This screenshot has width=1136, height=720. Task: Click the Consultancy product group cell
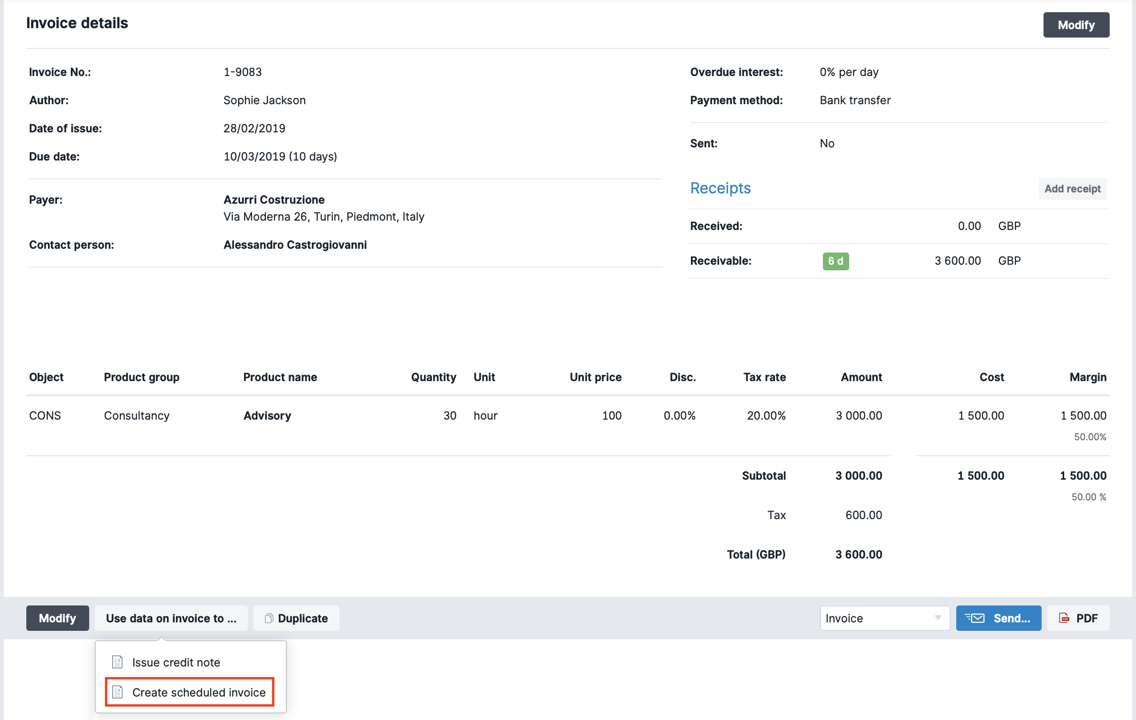pos(137,415)
